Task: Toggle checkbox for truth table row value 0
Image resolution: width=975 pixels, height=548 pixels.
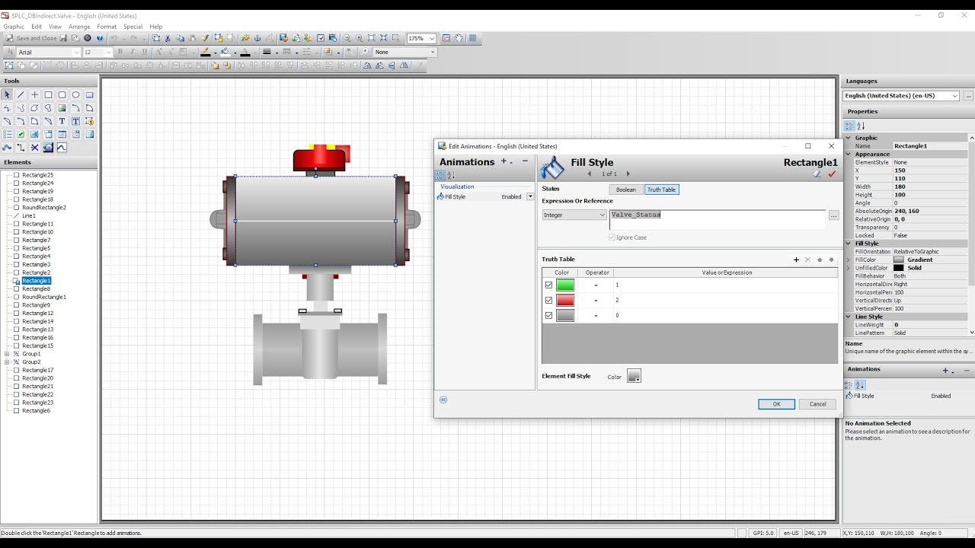Action: [x=548, y=315]
